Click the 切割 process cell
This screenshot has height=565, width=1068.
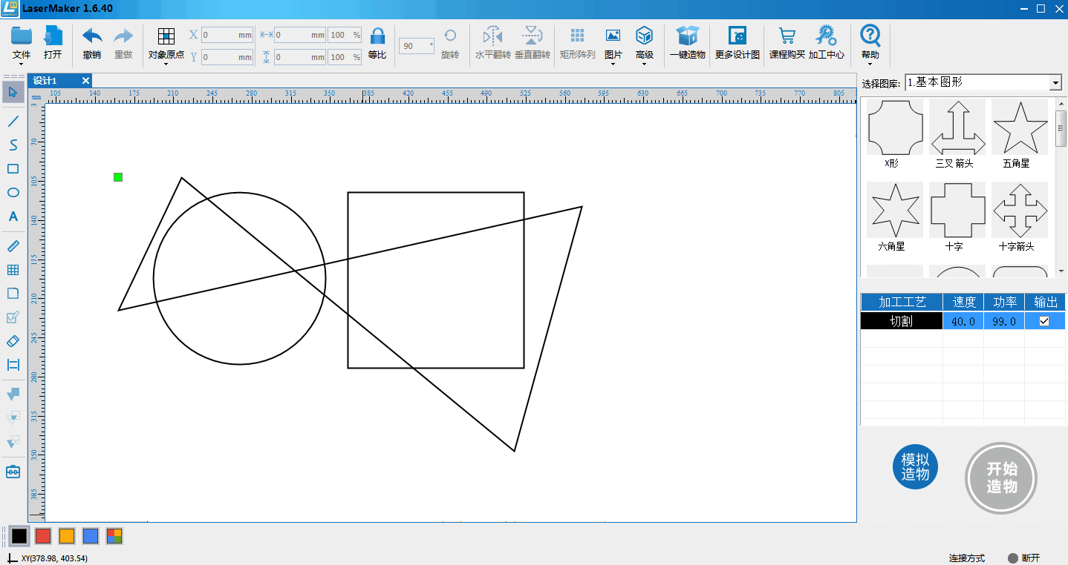click(x=902, y=321)
